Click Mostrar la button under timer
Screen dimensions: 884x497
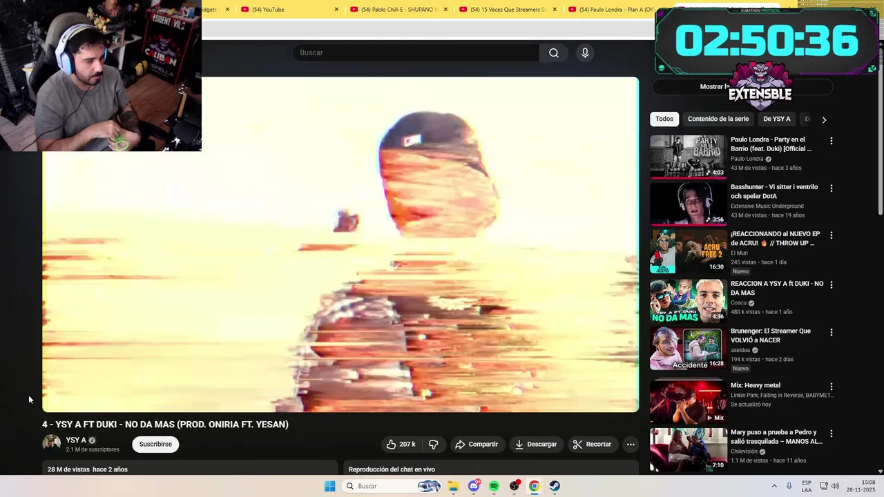[x=742, y=87]
